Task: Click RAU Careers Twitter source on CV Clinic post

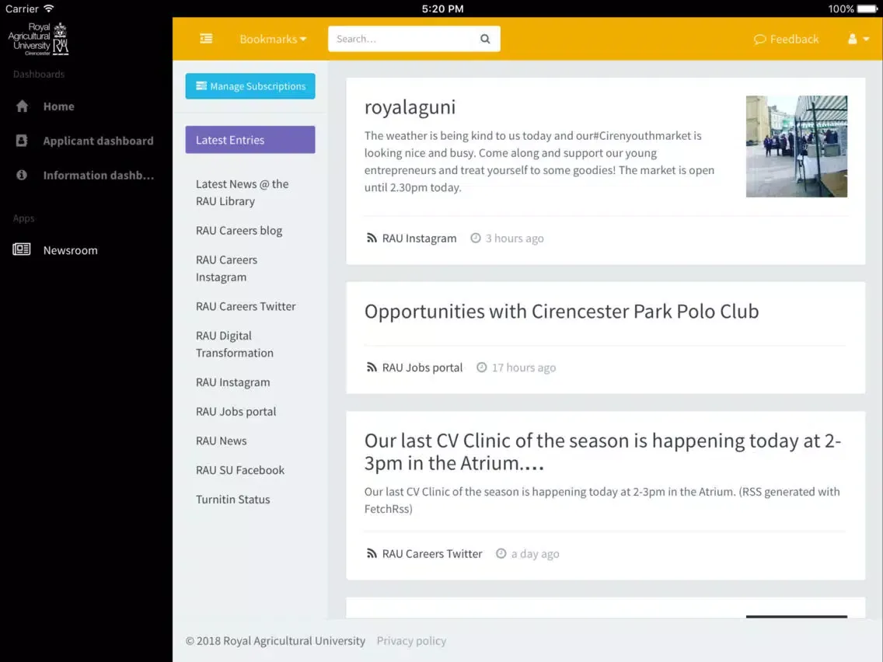Action: click(432, 553)
